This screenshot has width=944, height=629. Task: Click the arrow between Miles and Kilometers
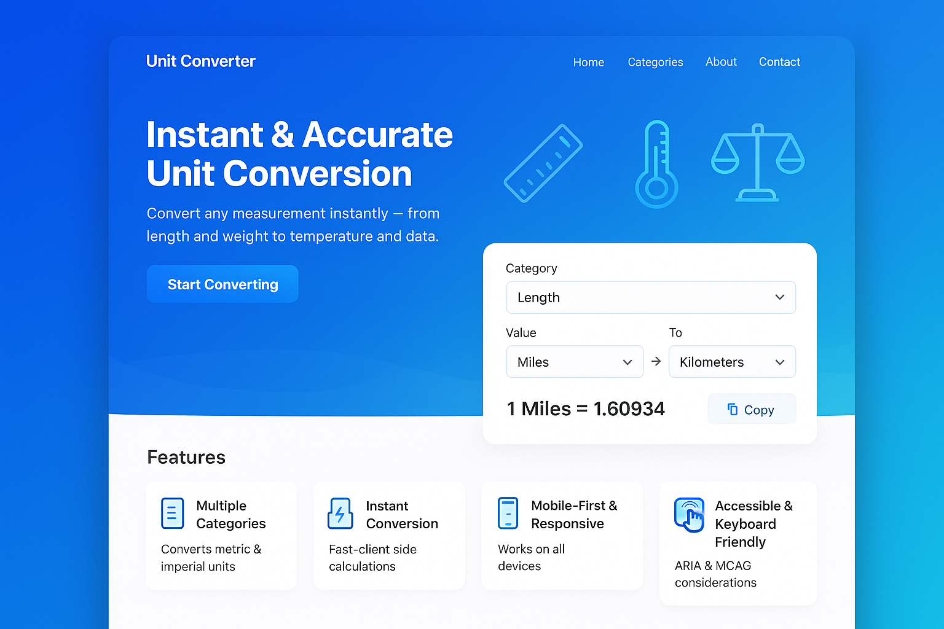tap(656, 361)
